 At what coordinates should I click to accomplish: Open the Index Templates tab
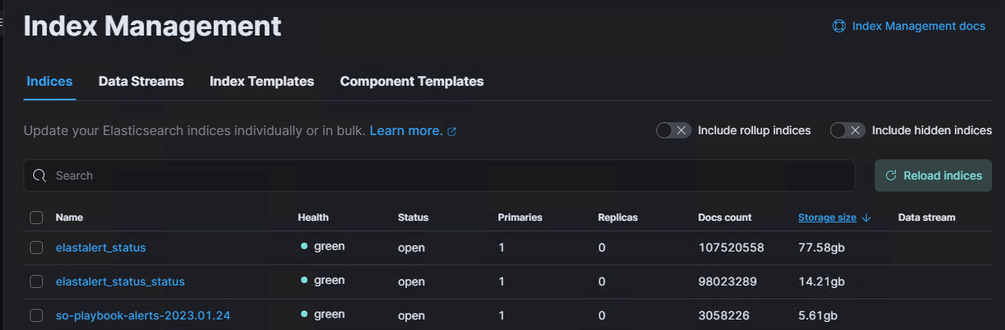[x=261, y=81]
